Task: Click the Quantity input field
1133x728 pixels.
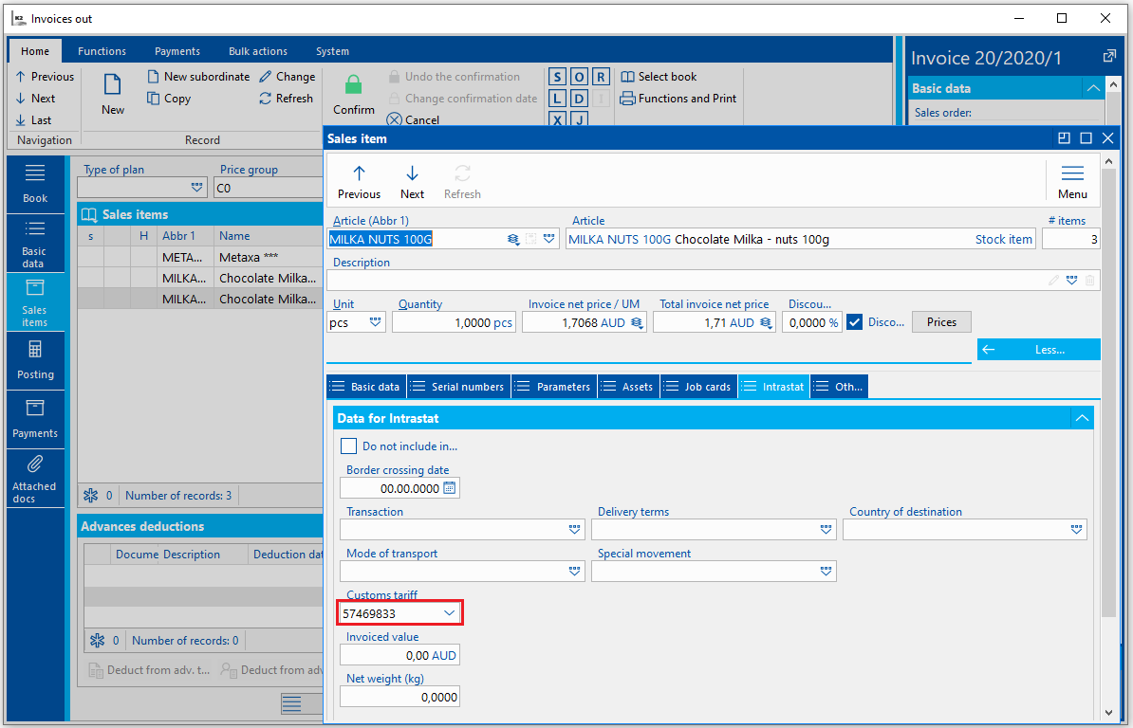Action: pyautogui.click(x=454, y=322)
